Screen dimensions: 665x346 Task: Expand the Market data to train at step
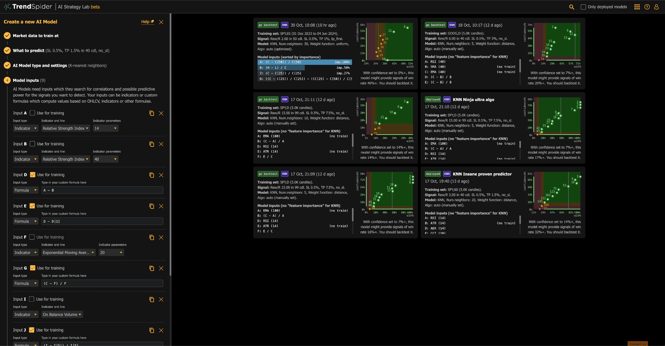click(36, 36)
